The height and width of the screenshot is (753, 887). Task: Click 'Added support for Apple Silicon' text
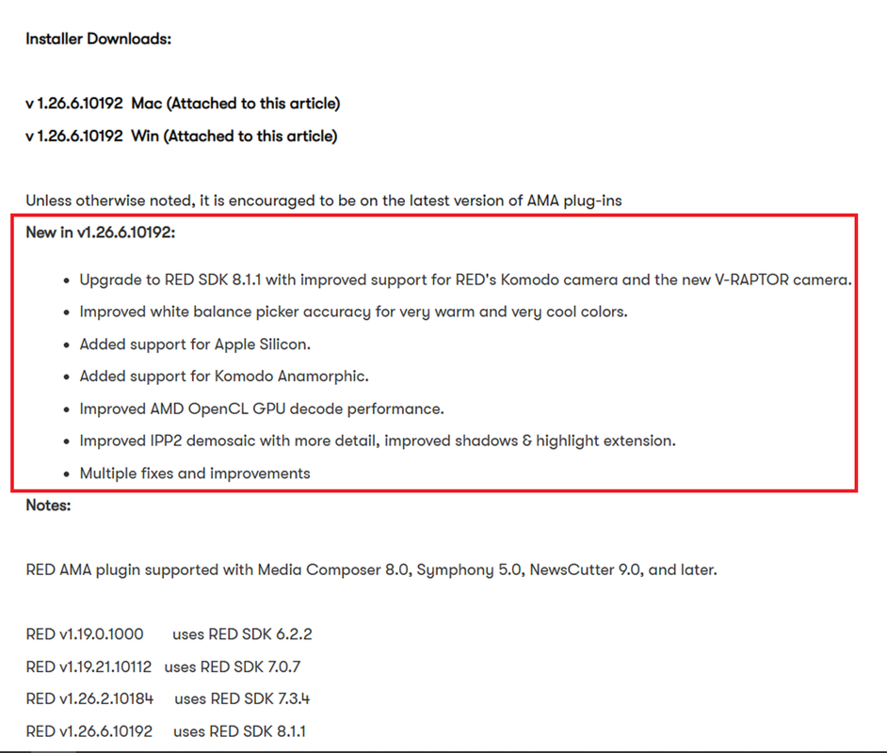tap(195, 344)
